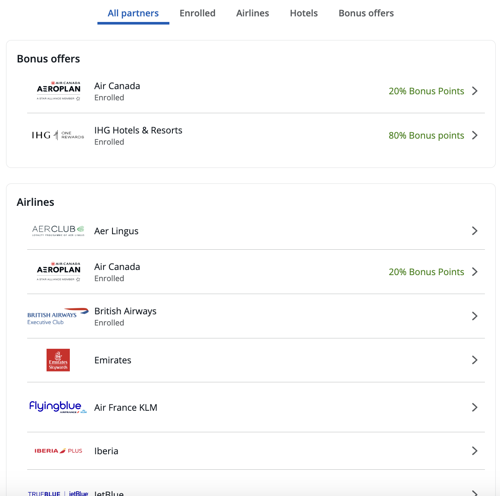Click the Airlines section heading
Image resolution: width=500 pixels, height=496 pixels.
(35, 202)
